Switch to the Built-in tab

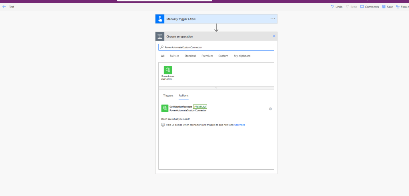click(x=174, y=56)
